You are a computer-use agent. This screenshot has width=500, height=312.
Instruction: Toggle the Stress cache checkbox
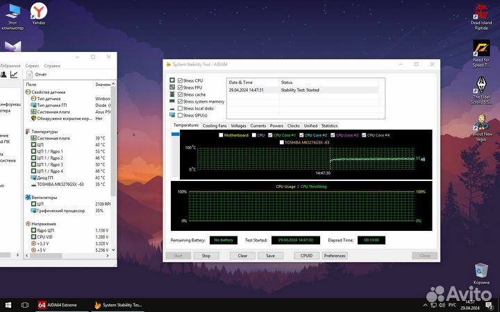coord(180,94)
